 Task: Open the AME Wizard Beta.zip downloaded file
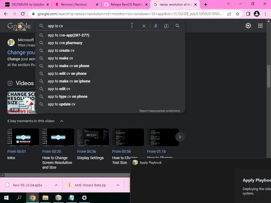tap(90, 185)
